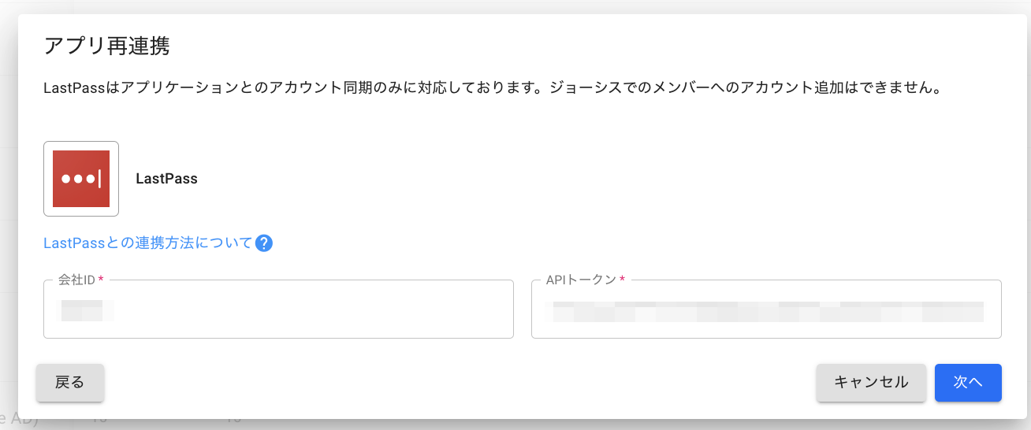Click the LastPass sync description text
This screenshot has height=430, width=1031.
[x=493, y=88]
